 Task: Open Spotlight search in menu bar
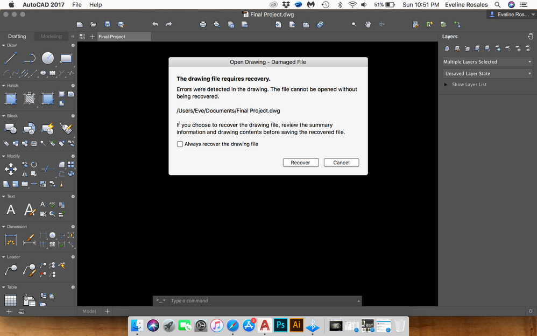point(498,5)
